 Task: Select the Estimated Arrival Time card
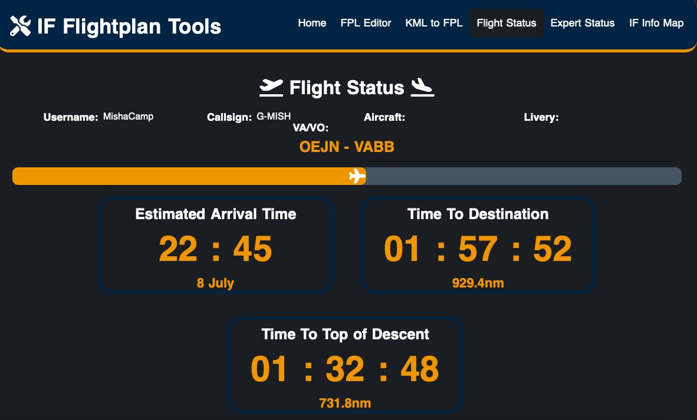point(216,245)
